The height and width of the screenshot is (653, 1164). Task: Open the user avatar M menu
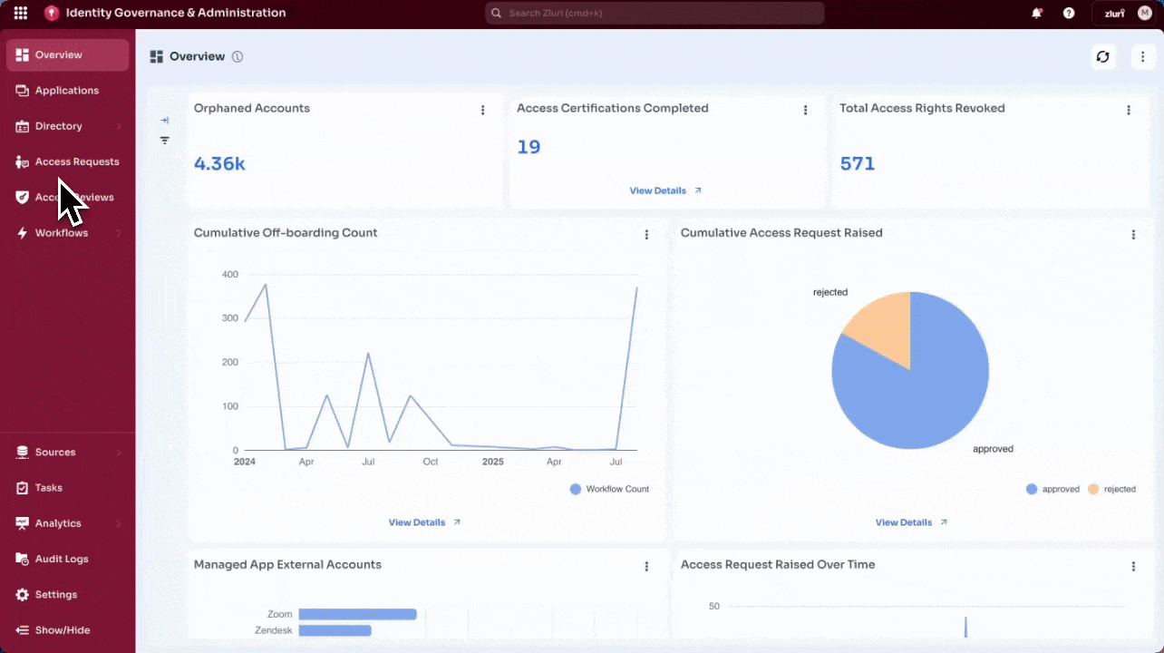point(1145,13)
